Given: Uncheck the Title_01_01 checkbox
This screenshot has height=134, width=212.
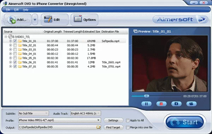Looking at the screenshot, I should [15, 41].
